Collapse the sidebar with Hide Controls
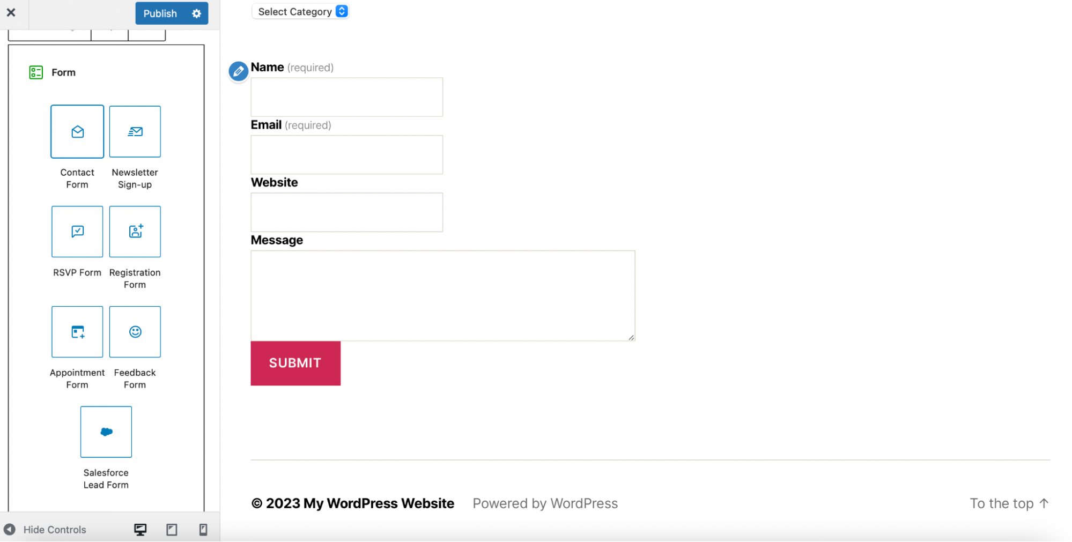 (45, 530)
